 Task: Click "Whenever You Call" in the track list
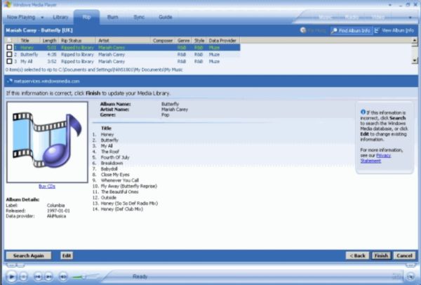click(120, 180)
